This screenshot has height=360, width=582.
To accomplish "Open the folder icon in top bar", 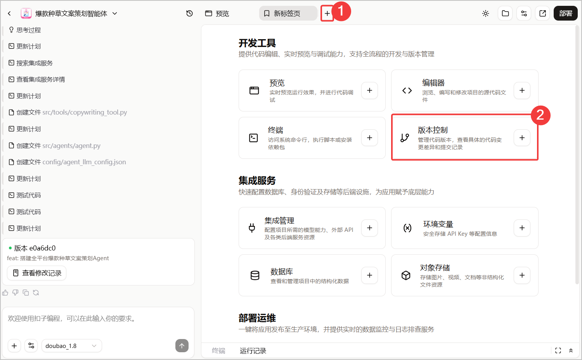I will click(505, 14).
